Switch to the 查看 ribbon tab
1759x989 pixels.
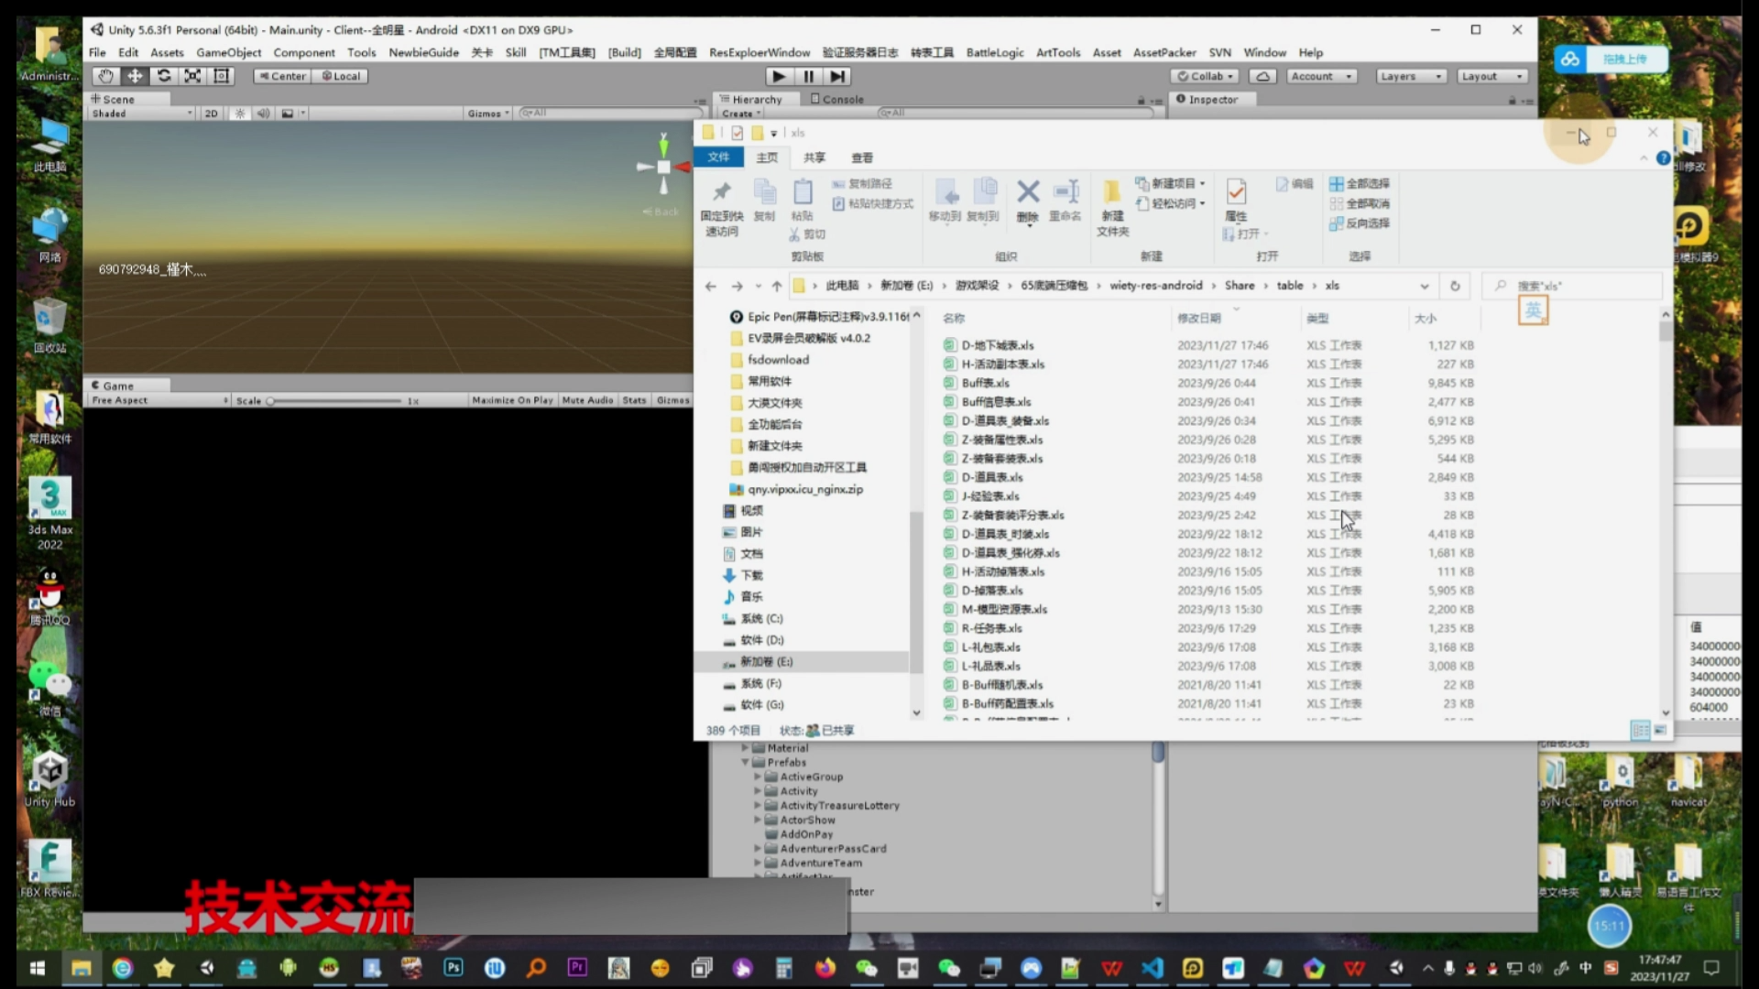tap(862, 158)
